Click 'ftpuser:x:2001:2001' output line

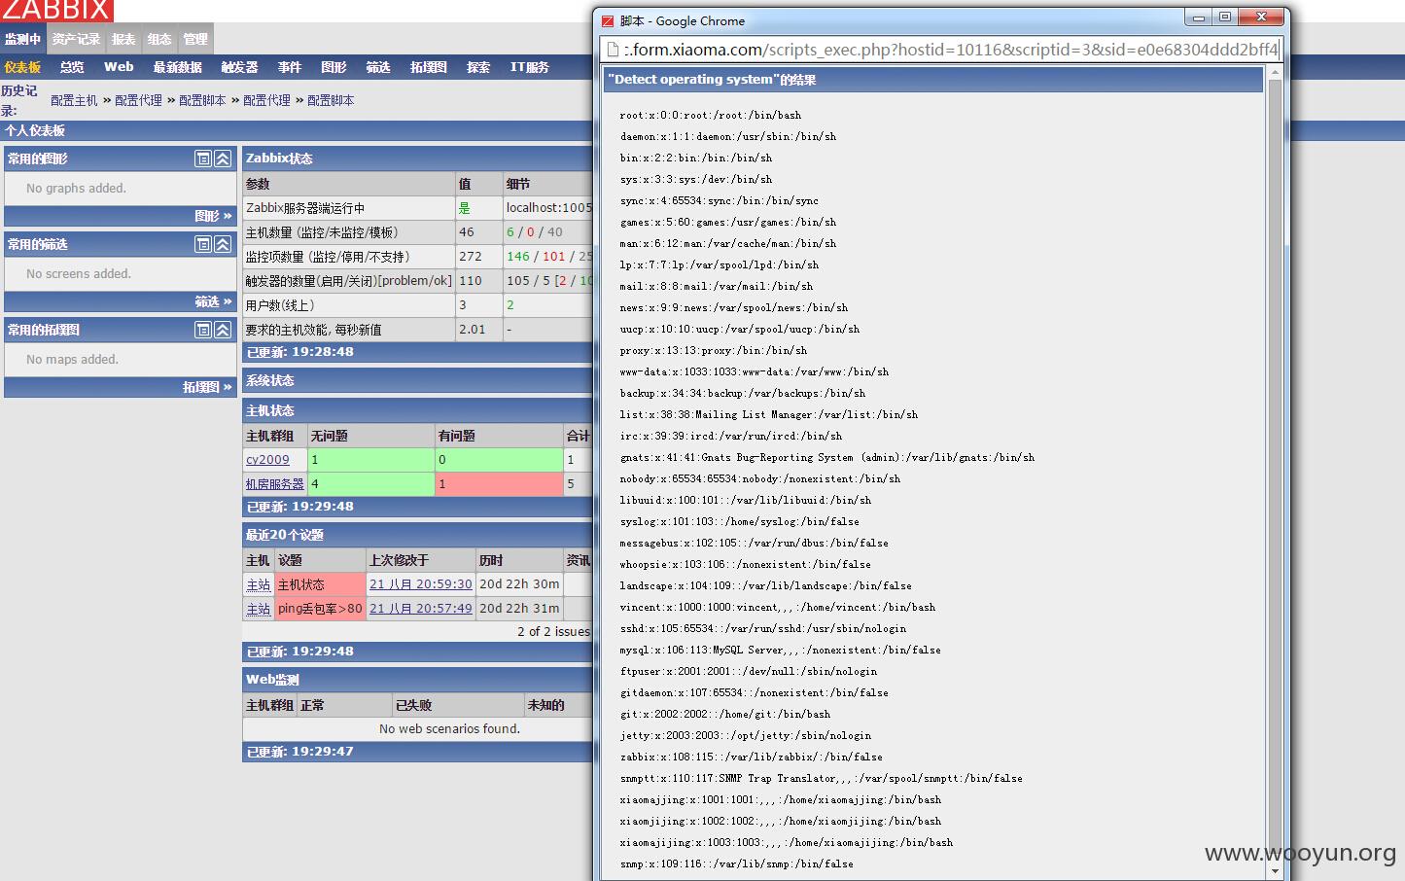749,671
